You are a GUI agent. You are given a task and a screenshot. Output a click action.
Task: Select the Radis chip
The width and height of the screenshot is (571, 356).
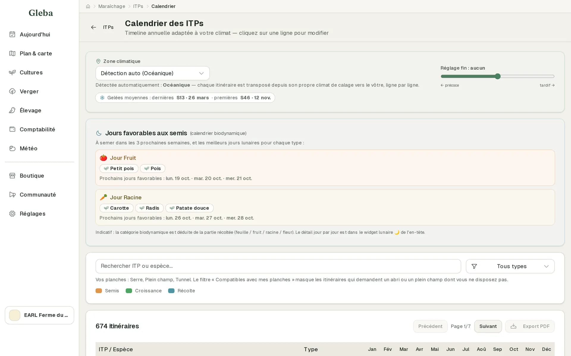point(149,208)
